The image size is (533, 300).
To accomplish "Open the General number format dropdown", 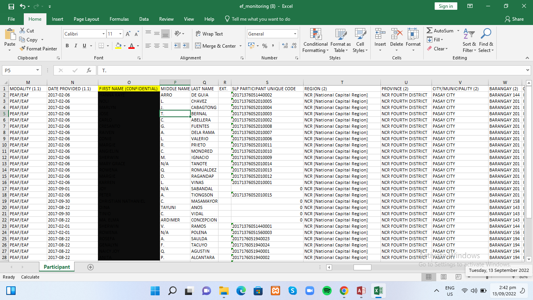I will pyautogui.click(x=295, y=34).
